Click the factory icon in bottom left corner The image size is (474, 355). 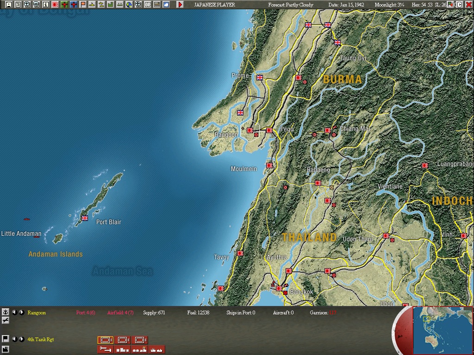(5, 349)
